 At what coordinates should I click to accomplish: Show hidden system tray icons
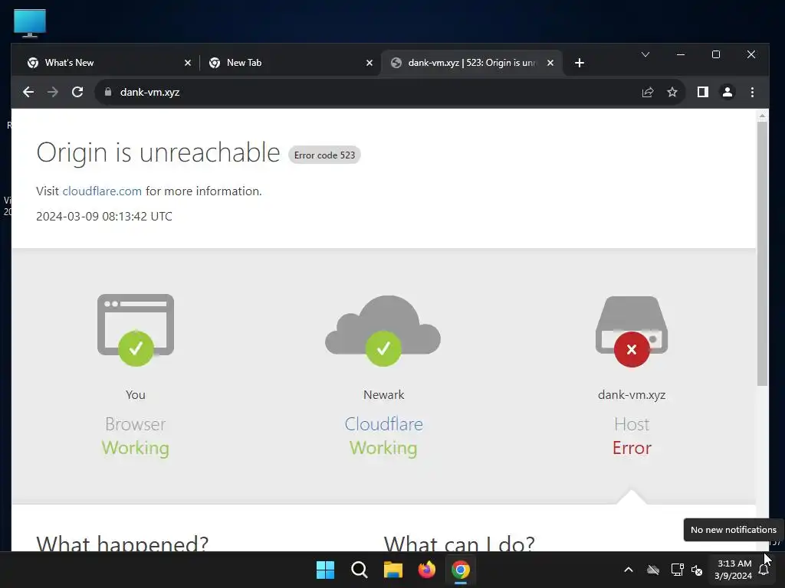click(629, 570)
